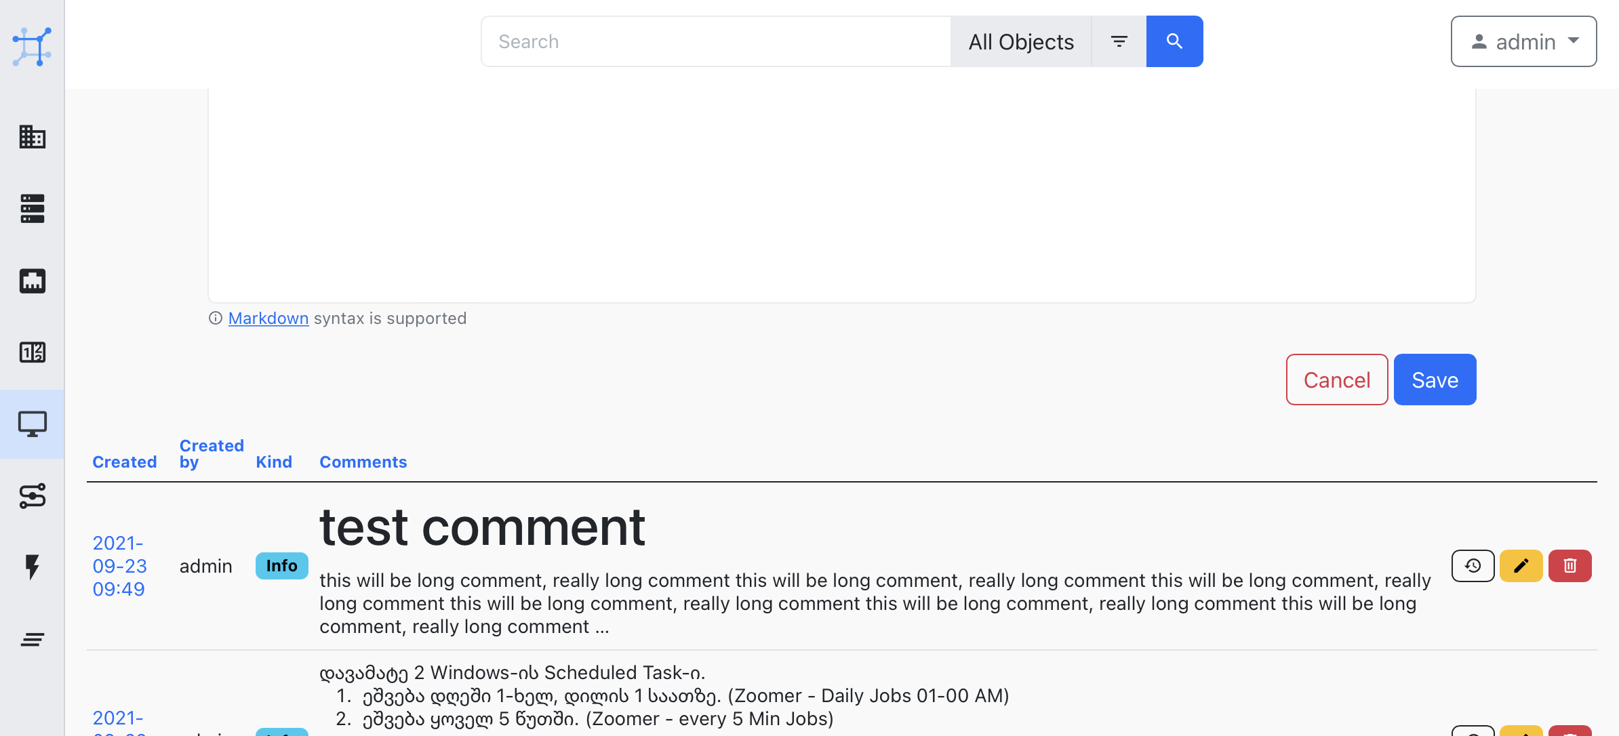The height and width of the screenshot is (736, 1619).
Task: Click the blue search magnifier button
Action: (x=1174, y=41)
